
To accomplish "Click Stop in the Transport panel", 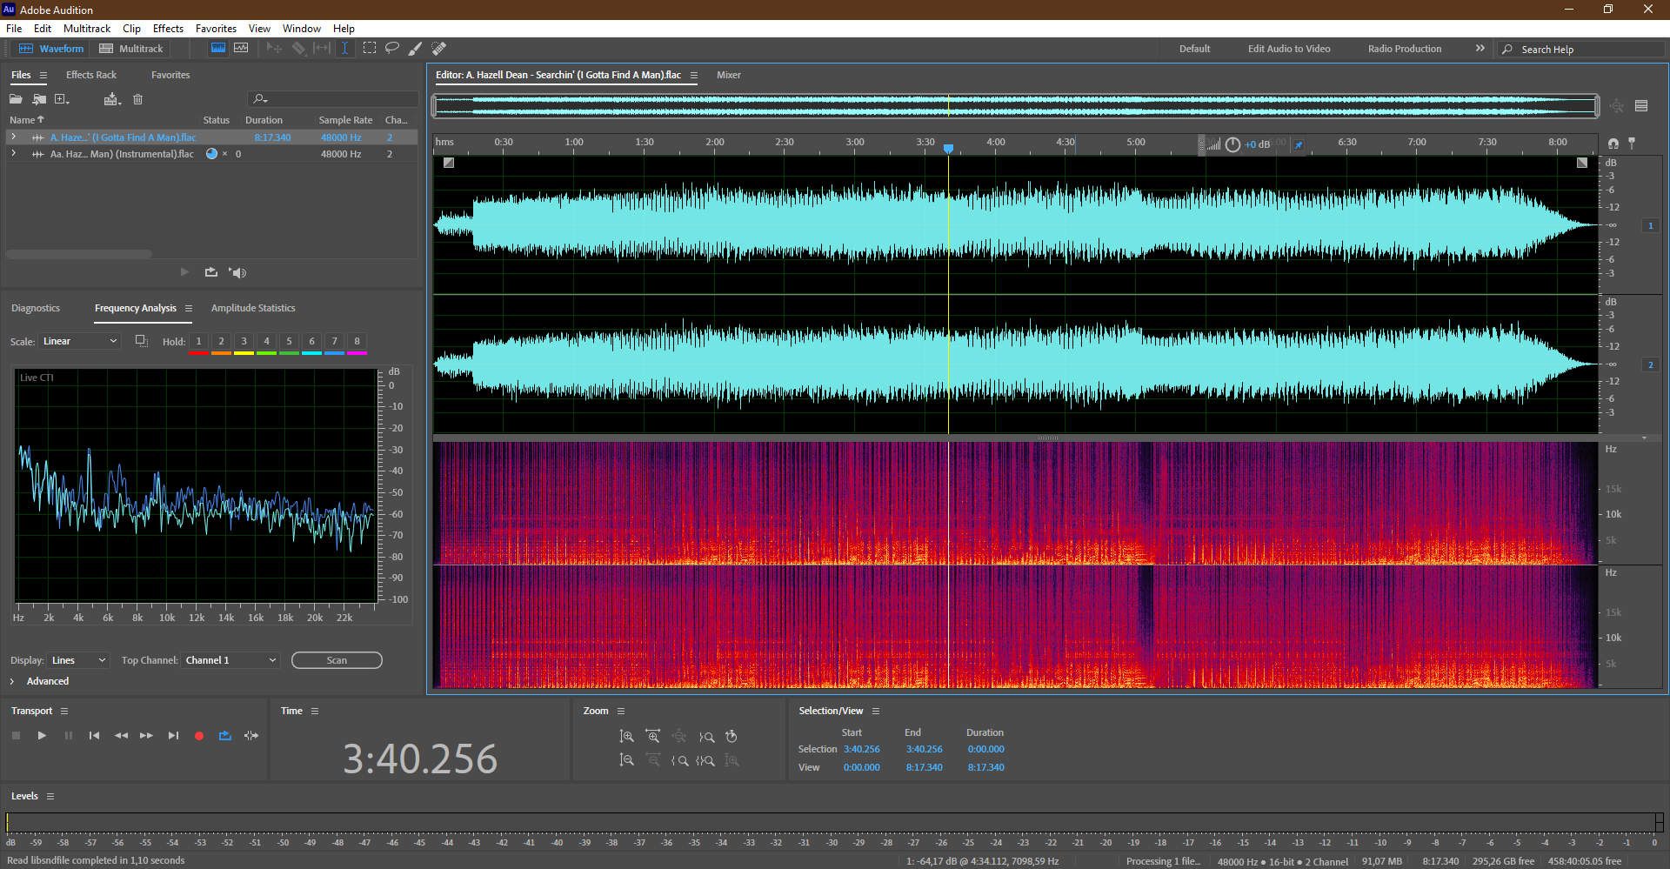I will (16, 736).
